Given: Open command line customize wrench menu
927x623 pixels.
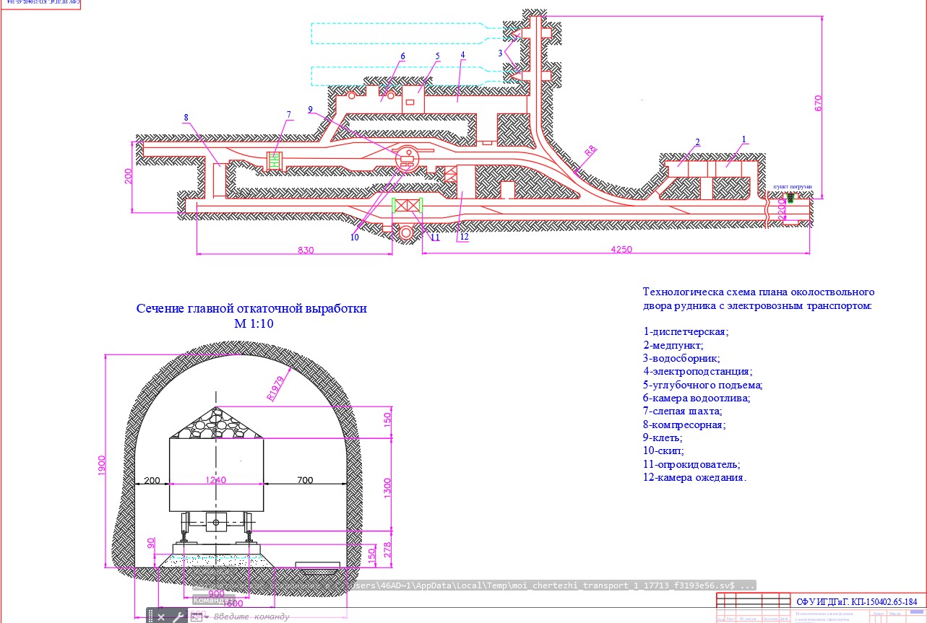Looking at the screenshot, I should tap(178, 617).
